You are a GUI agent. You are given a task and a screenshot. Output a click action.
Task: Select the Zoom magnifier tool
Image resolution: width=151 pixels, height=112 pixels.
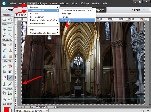(x=4, y=20)
